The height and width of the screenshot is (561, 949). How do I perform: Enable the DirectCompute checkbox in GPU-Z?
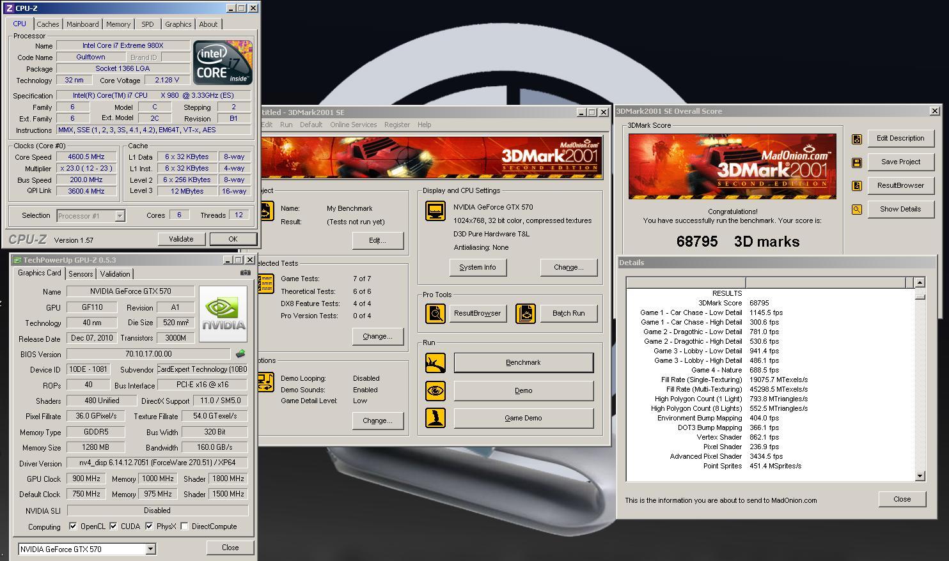point(184,526)
